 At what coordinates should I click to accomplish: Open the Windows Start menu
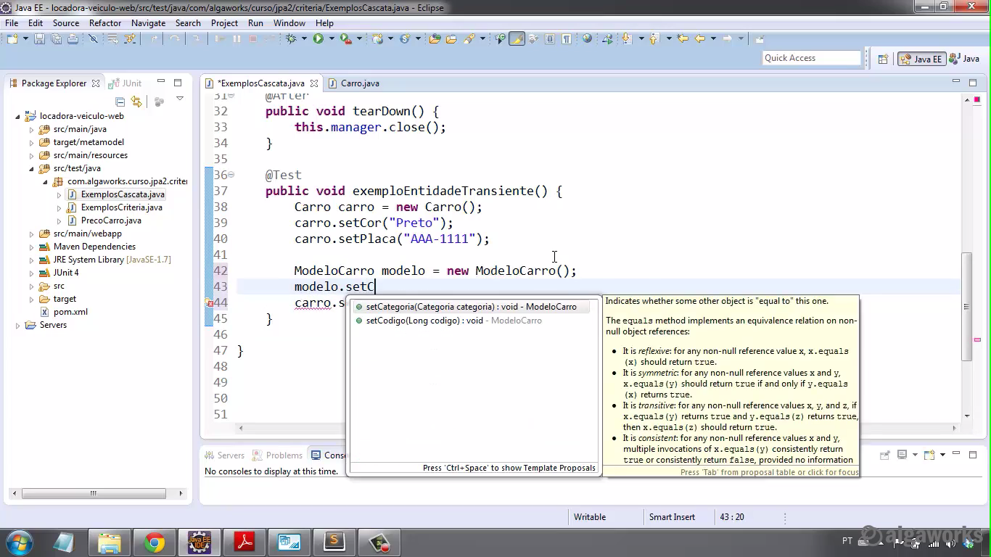pos(18,542)
